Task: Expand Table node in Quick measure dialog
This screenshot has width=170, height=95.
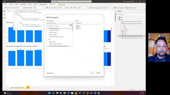Action: [x=76, y=28]
